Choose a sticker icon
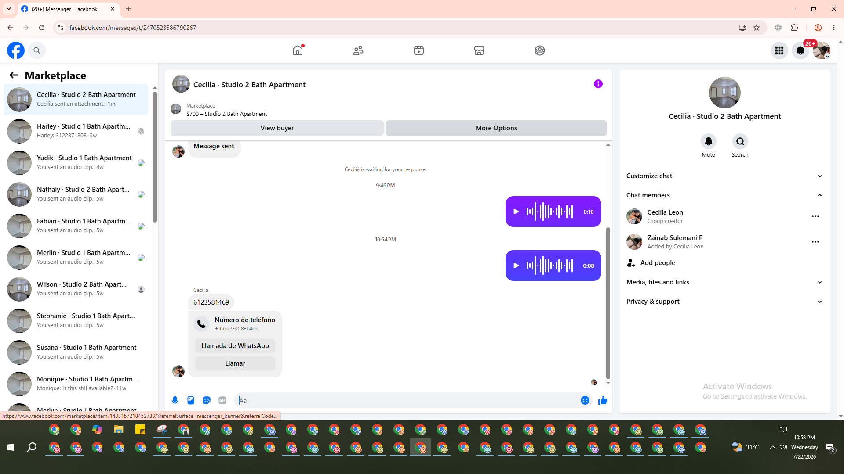Viewport: 844px width, 474px height. (x=207, y=400)
